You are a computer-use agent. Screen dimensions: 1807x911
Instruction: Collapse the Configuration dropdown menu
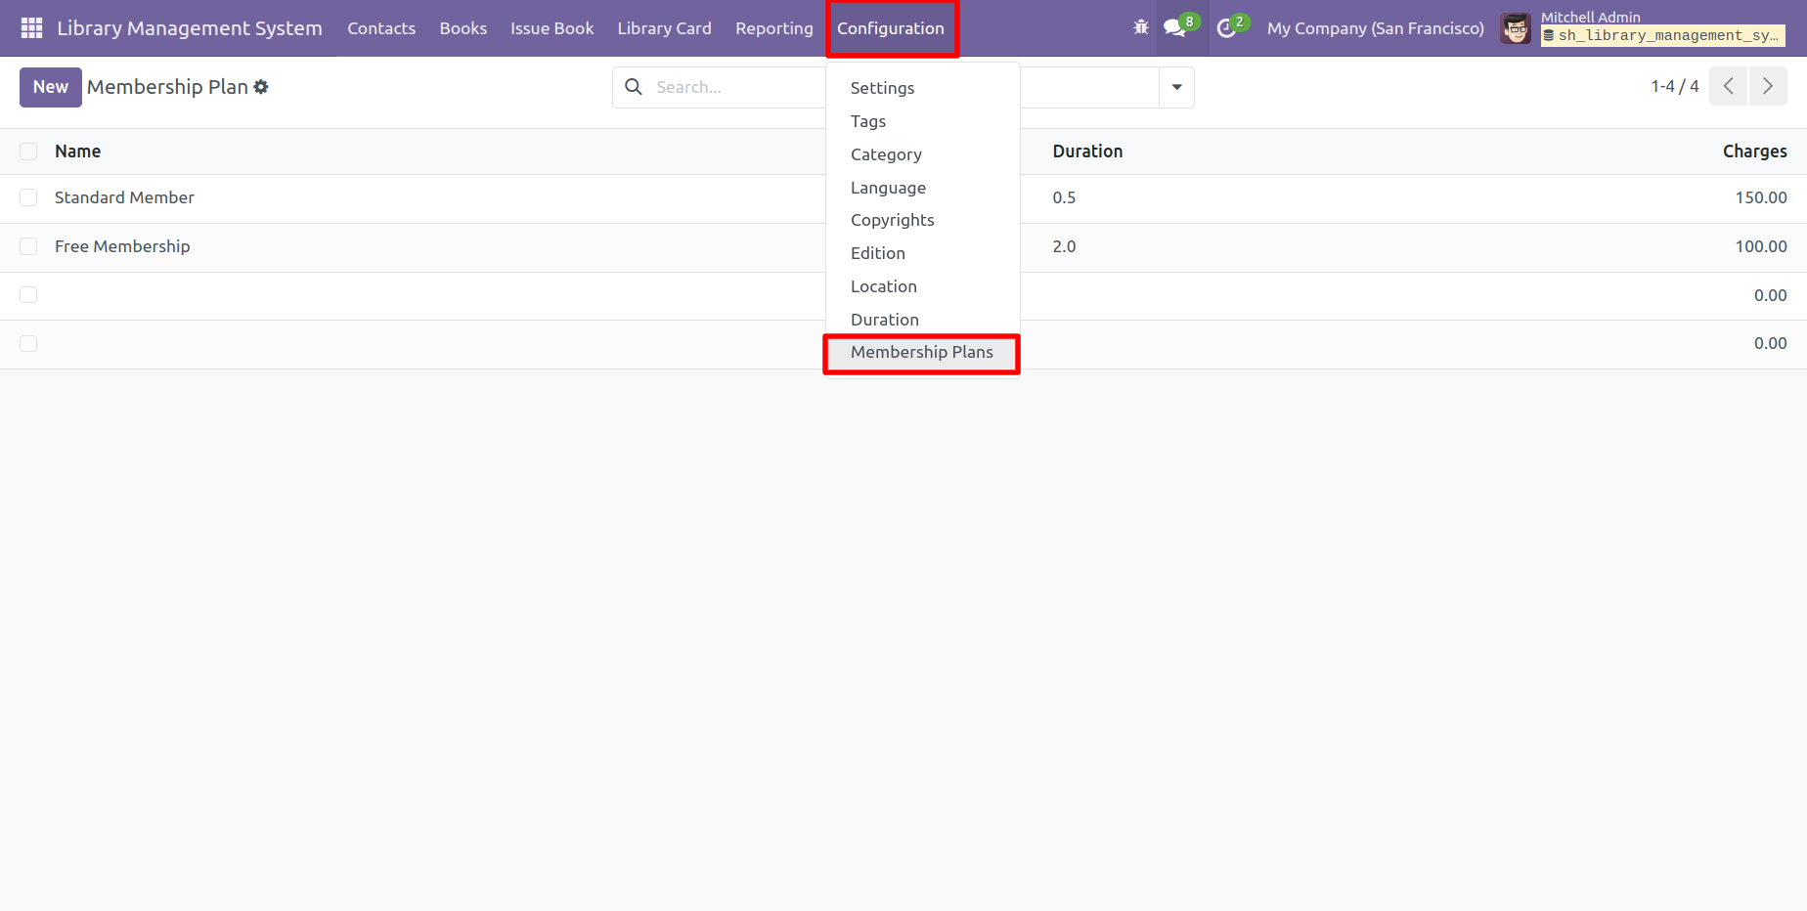[x=890, y=28]
